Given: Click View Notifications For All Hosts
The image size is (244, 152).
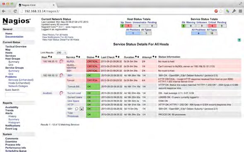Looking at the screenshot, I should [x=58, y=37].
